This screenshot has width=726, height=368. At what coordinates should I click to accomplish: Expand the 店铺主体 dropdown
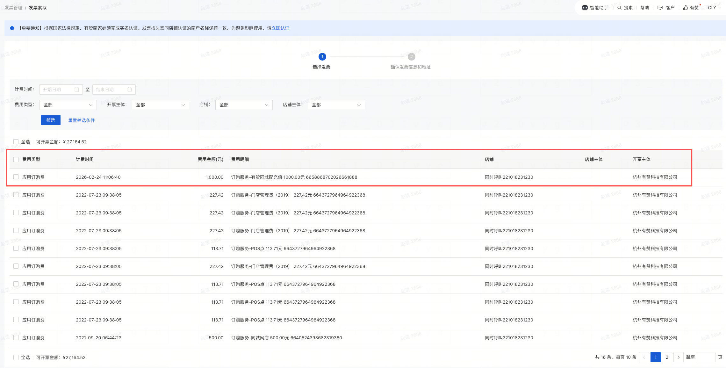tap(336, 105)
